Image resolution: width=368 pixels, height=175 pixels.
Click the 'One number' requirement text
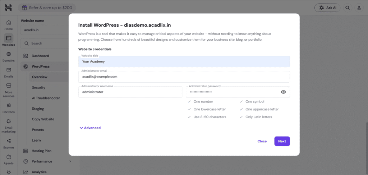click(x=203, y=102)
